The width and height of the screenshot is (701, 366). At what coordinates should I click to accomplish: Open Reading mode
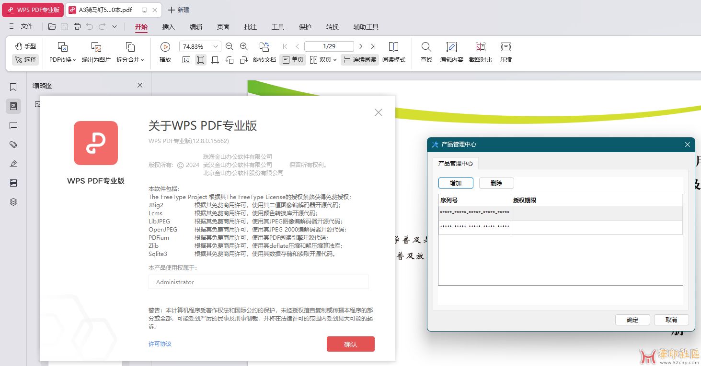click(x=393, y=47)
